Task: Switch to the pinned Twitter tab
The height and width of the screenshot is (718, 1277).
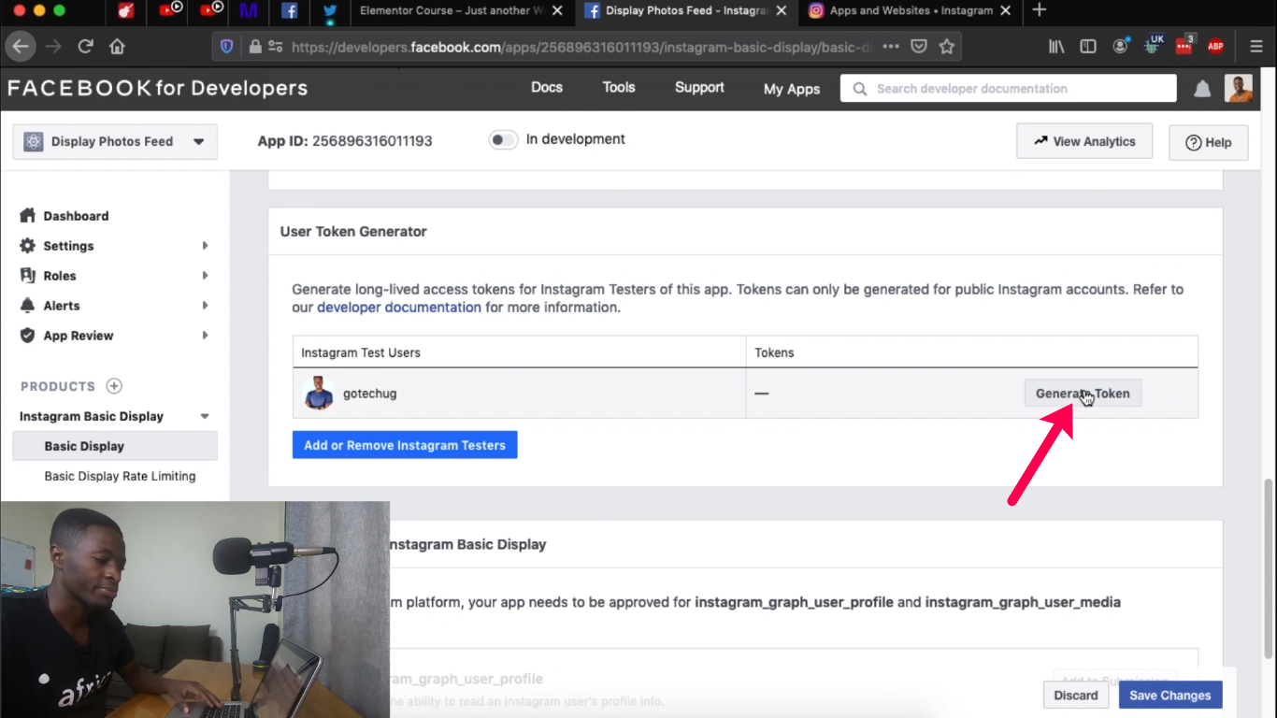Action: point(330,11)
